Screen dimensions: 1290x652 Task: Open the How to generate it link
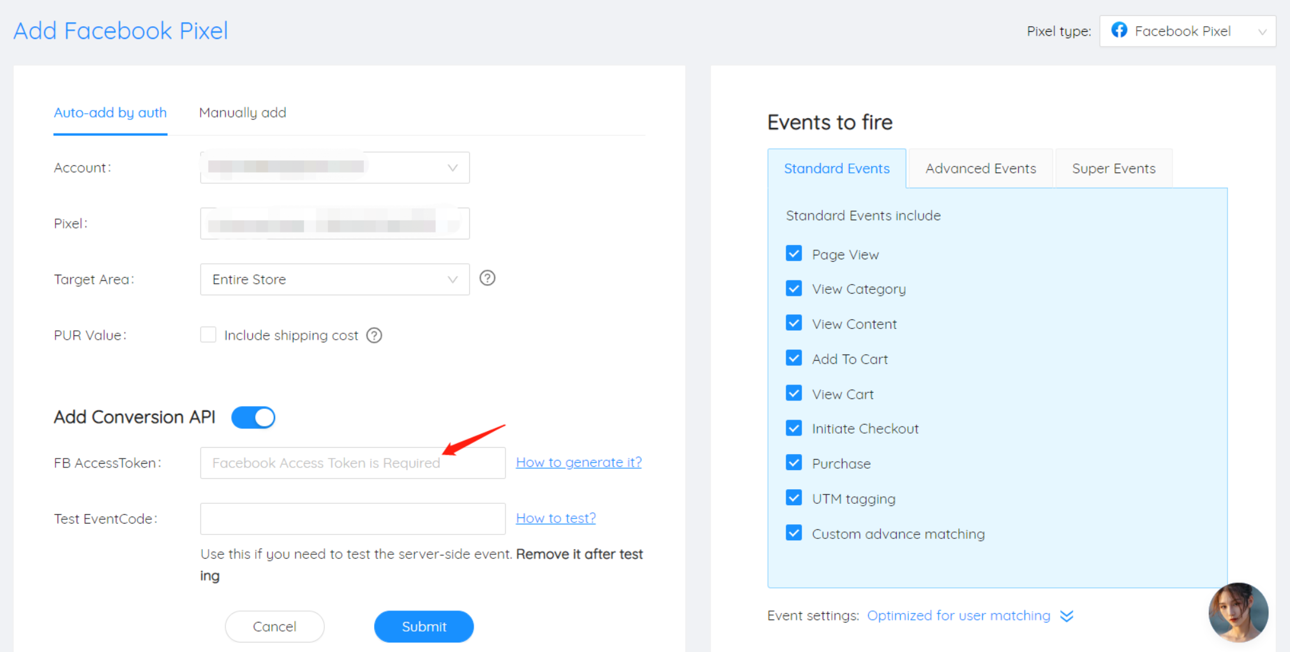click(x=579, y=462)
